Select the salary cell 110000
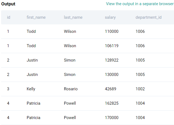Image resolution: width=174 pixels, height=125 pixels. [x=112, y=31]
